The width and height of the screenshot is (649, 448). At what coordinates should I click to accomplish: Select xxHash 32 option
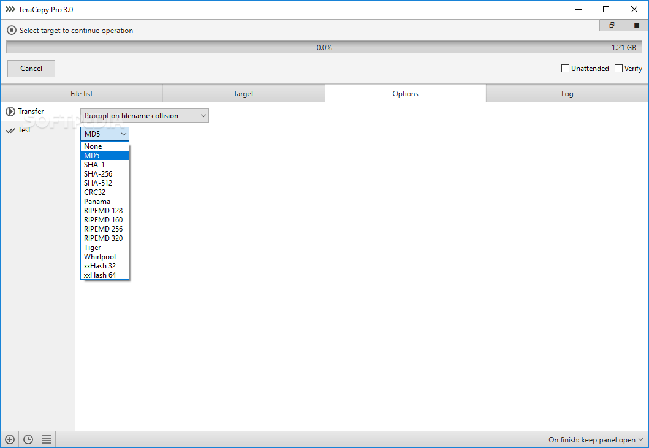[x=105, y=266]
